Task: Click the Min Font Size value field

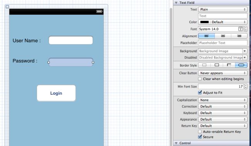Action: pyautogui.click(x=221, y=86)
